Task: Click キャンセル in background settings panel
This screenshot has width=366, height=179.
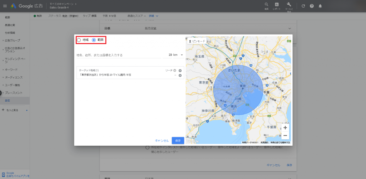Action: 273,165
